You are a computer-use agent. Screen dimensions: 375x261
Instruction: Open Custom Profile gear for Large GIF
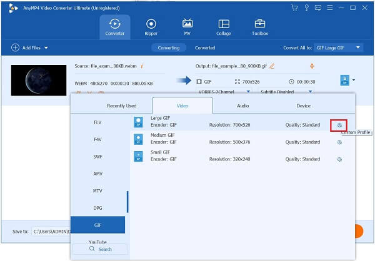tap(339, 125)
